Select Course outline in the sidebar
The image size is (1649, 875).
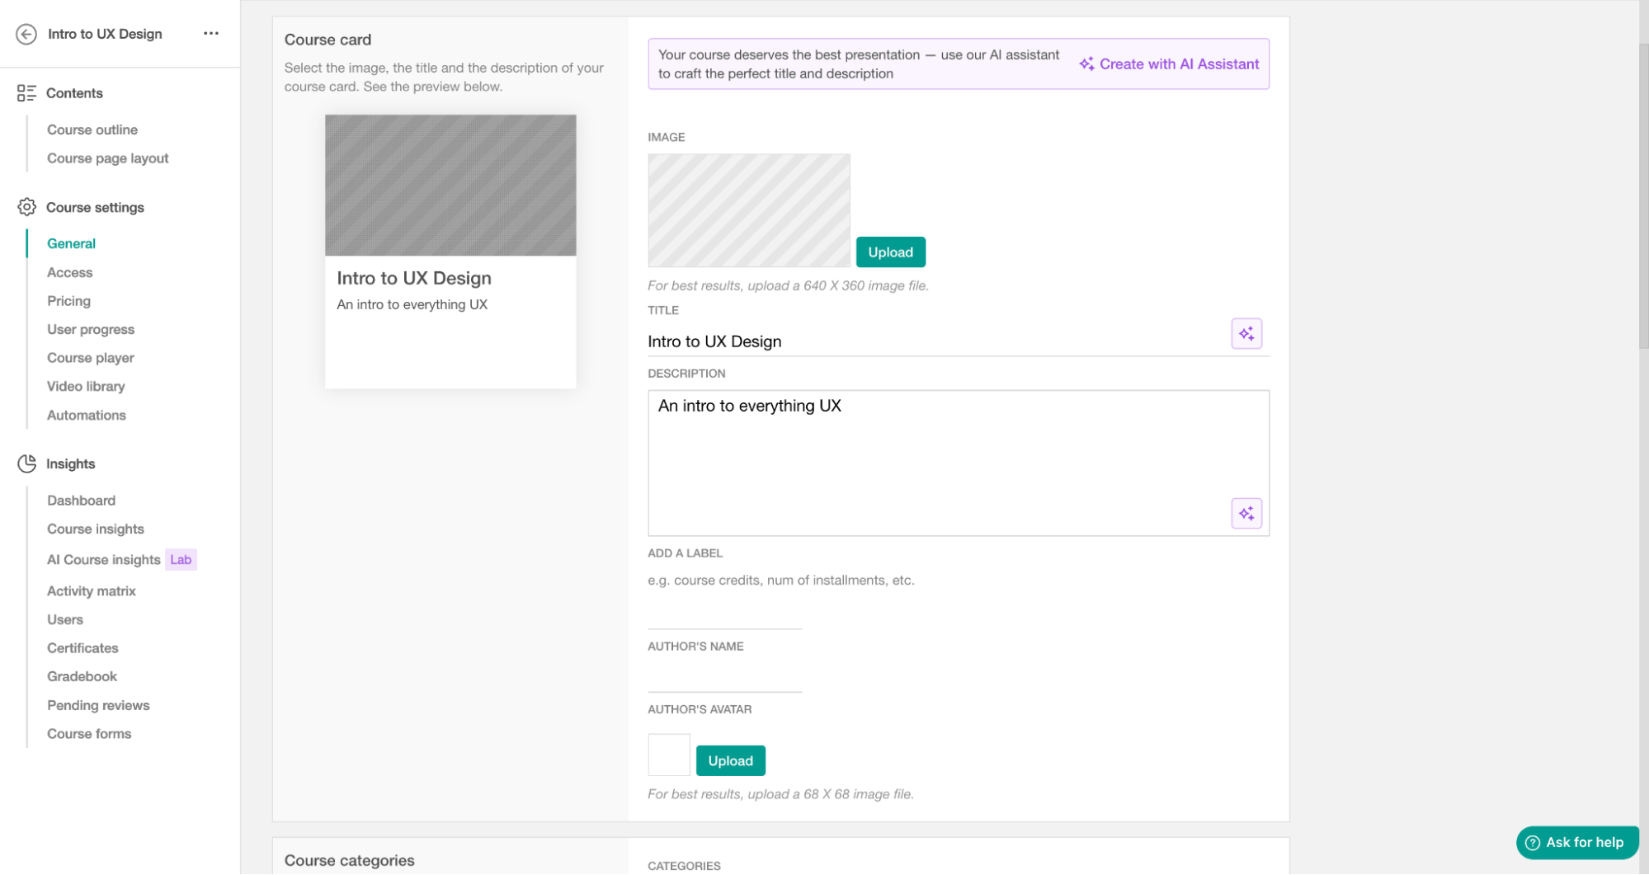point(92,129)
